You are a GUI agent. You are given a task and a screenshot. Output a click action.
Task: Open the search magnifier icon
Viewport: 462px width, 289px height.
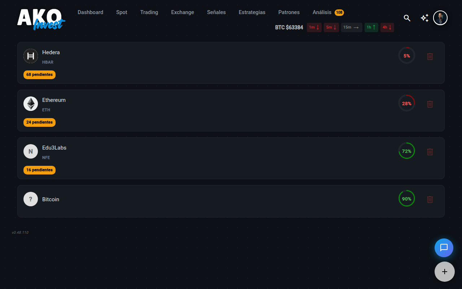pyautogui.click(x=407, y=18)
